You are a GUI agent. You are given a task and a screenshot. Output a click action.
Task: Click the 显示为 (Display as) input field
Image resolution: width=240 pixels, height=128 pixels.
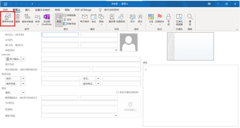[x=91, y=64]
